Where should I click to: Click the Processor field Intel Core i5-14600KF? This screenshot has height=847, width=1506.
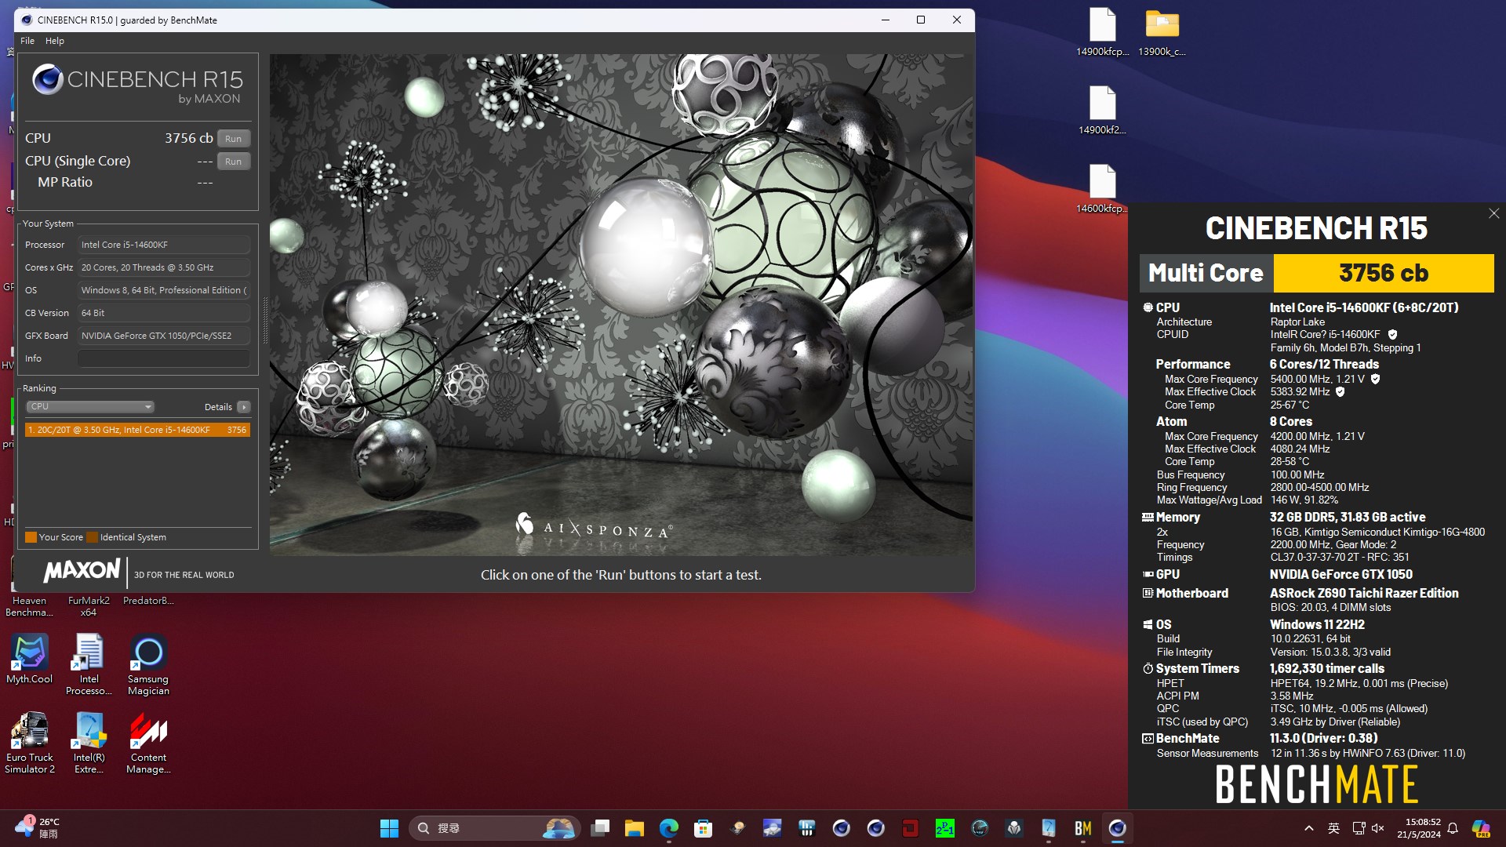tap(164, 245)
